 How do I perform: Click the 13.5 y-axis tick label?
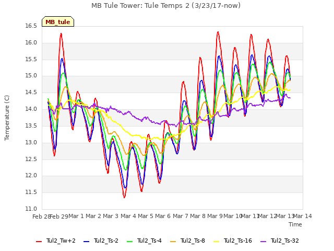point(31,125)
